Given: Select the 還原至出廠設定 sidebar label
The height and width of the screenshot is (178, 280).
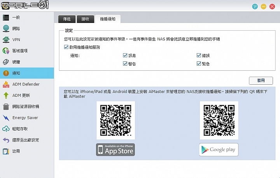Looking at the screenshot, I should coord(26,140).
